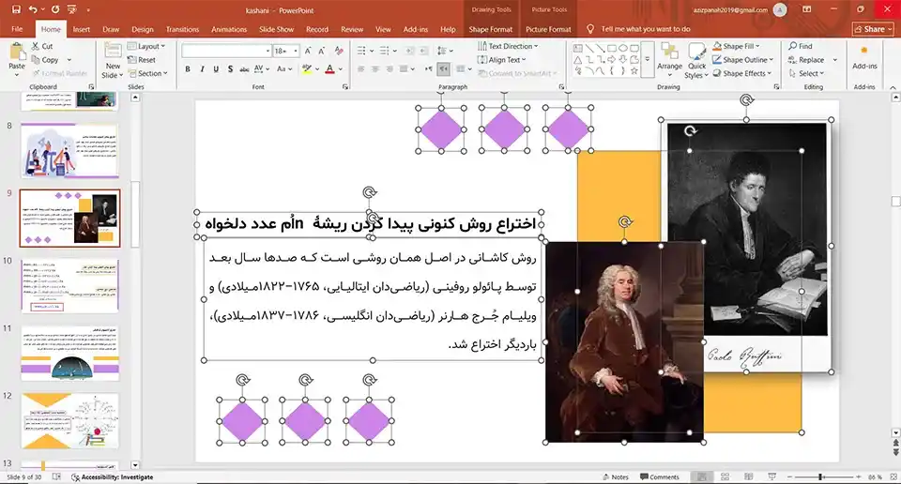Select the text box shape in gallery
Viewport: 901px width, 484px height.
(x=577, y=48)
